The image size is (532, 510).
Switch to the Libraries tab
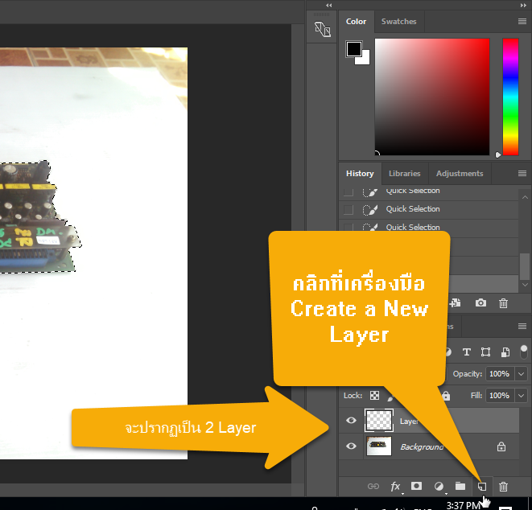point(404,173)
